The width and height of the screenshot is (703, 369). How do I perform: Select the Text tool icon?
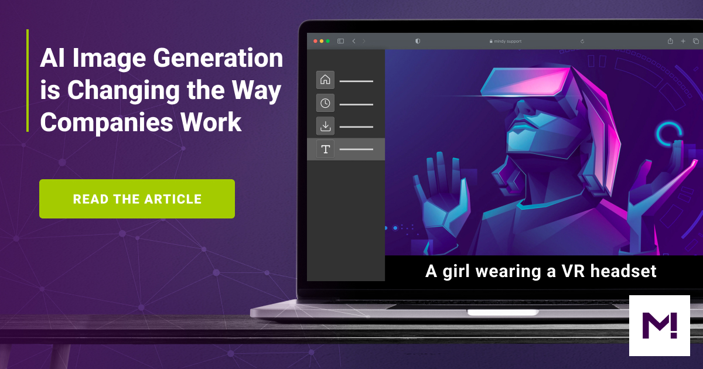pos(325,149)
